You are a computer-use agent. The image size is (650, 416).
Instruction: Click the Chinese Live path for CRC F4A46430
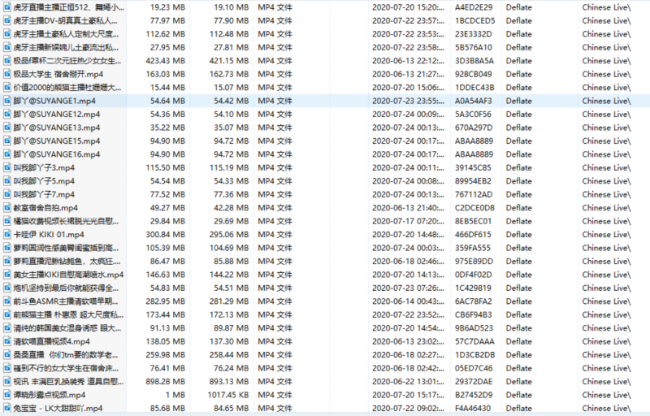click(608, 408)
